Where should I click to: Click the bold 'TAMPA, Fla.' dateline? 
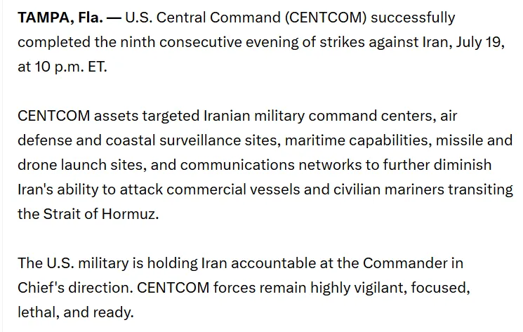tap(60, 18)
